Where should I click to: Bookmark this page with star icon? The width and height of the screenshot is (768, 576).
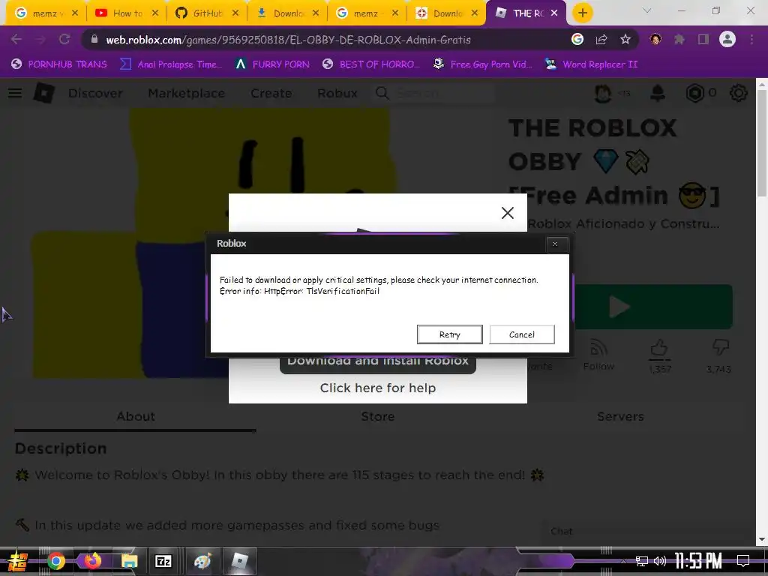click(625, 39)
